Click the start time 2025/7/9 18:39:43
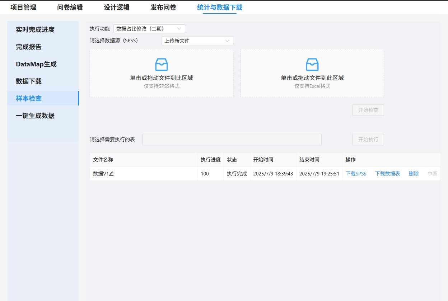Viewport: 448px width, 301px height. 273,174
